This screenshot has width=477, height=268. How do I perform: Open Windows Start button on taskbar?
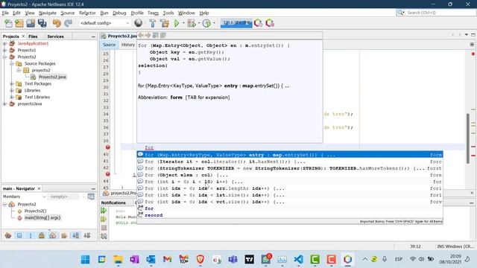pos(86,260)
